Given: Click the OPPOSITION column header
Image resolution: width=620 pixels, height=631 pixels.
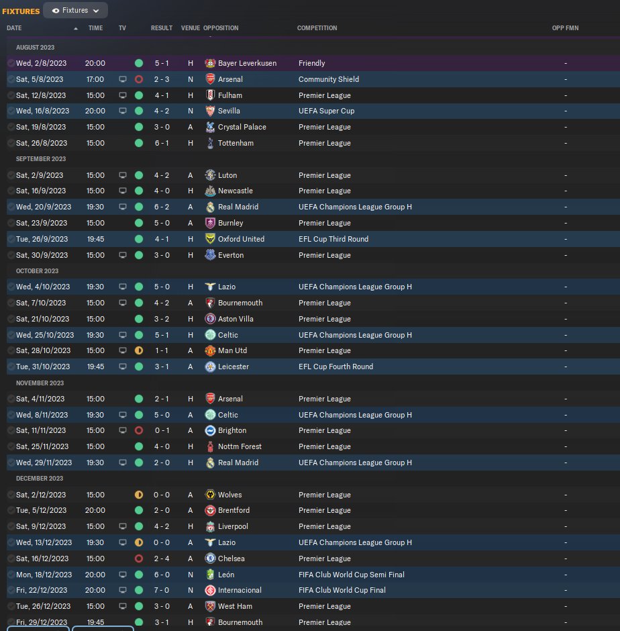Looking at the screenshot, I should [221, 28].
